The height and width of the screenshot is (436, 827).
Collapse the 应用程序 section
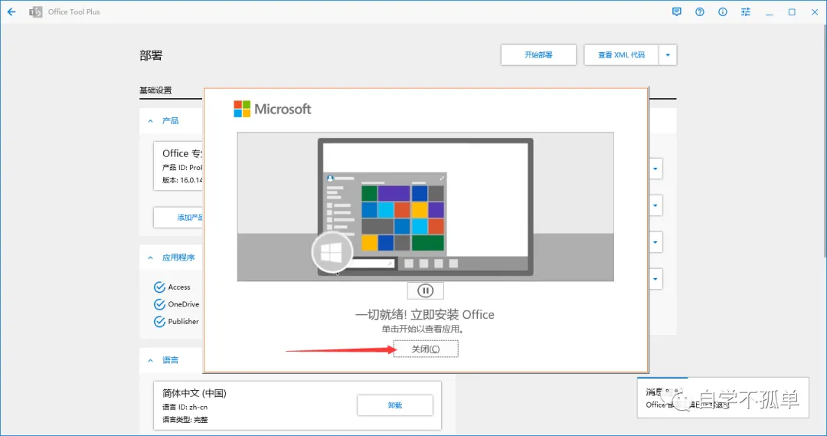(x=151, y=257)
